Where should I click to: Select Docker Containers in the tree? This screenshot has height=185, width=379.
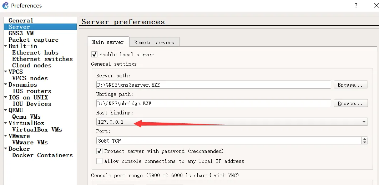(x=42, y=155)
